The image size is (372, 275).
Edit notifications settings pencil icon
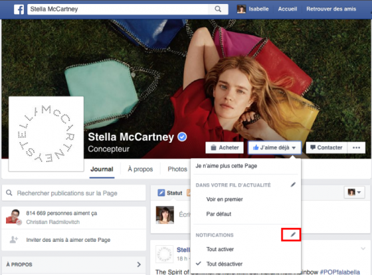[x=293, y=234]
